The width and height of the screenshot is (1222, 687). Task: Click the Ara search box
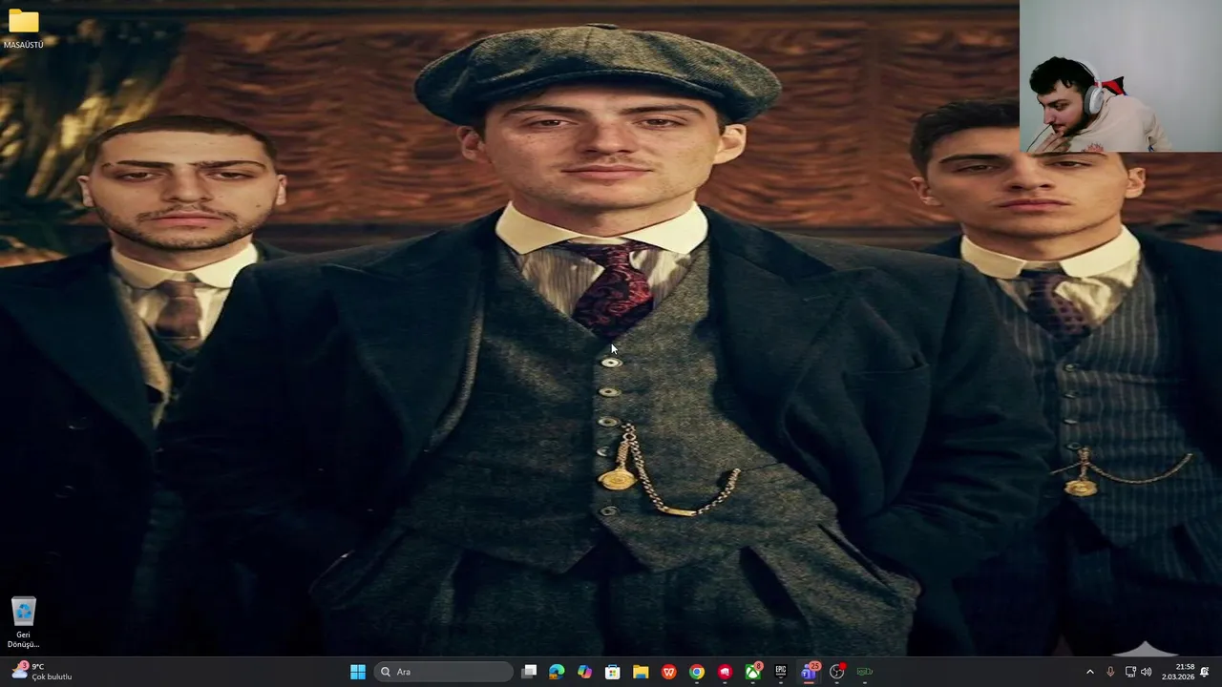(443, 672)
